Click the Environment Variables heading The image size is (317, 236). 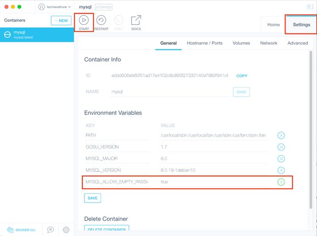[x=113, y=113]
